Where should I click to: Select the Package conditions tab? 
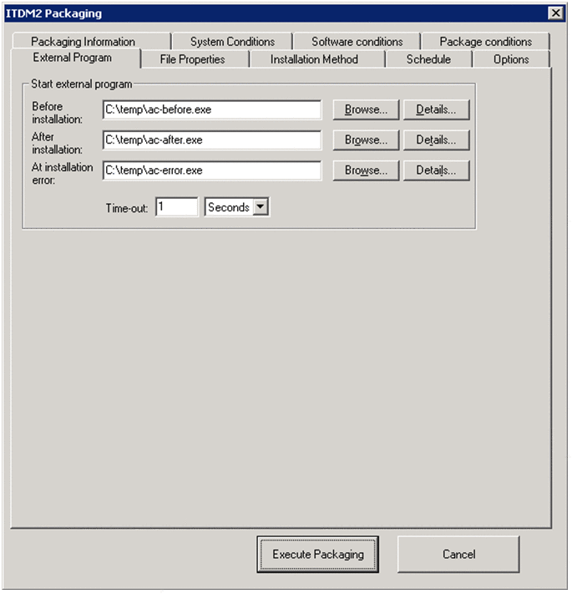(485, 41)
